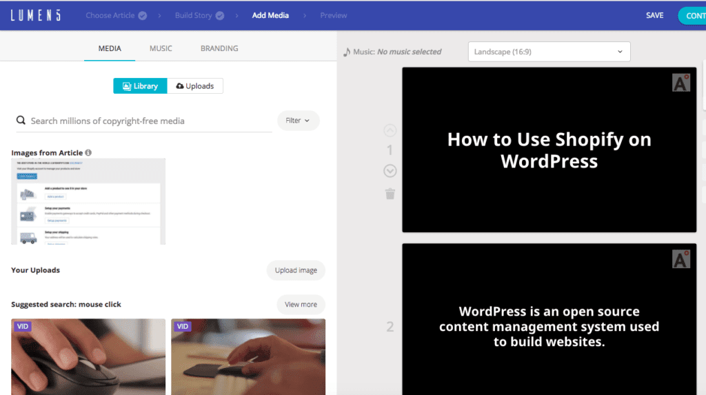The image size is (706, 395).
Task: Click text style icon on slide 1
Action: 680,83
